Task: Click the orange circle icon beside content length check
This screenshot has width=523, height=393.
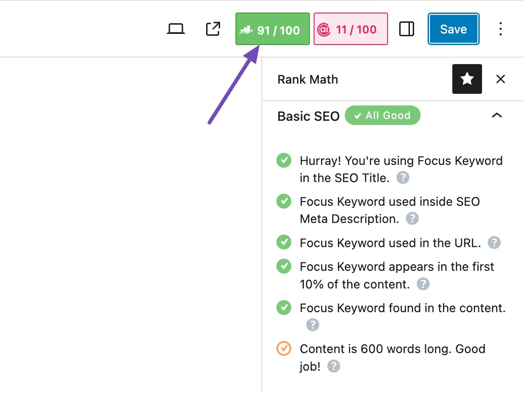Action: [x=283, y=348]
